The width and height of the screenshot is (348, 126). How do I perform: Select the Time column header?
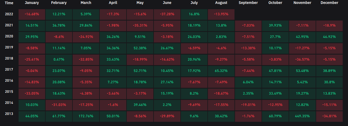[9, 3]
